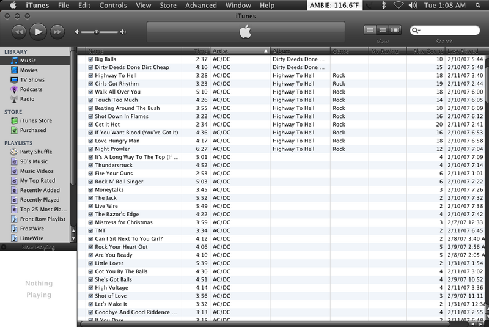The height and width of the screenshot is (327, 489).
Task: Skip back to previous track
Action: tap(19, 32)
